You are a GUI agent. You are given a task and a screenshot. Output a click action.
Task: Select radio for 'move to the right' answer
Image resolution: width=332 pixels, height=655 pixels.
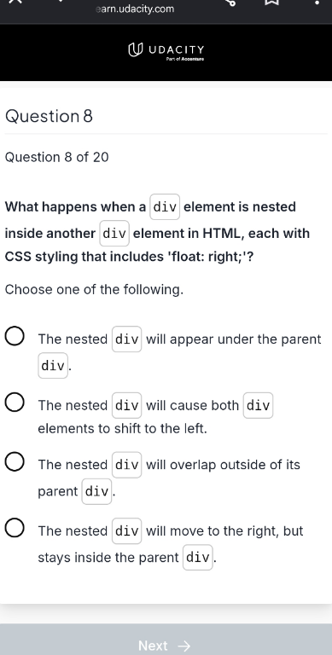pos(15,529)
